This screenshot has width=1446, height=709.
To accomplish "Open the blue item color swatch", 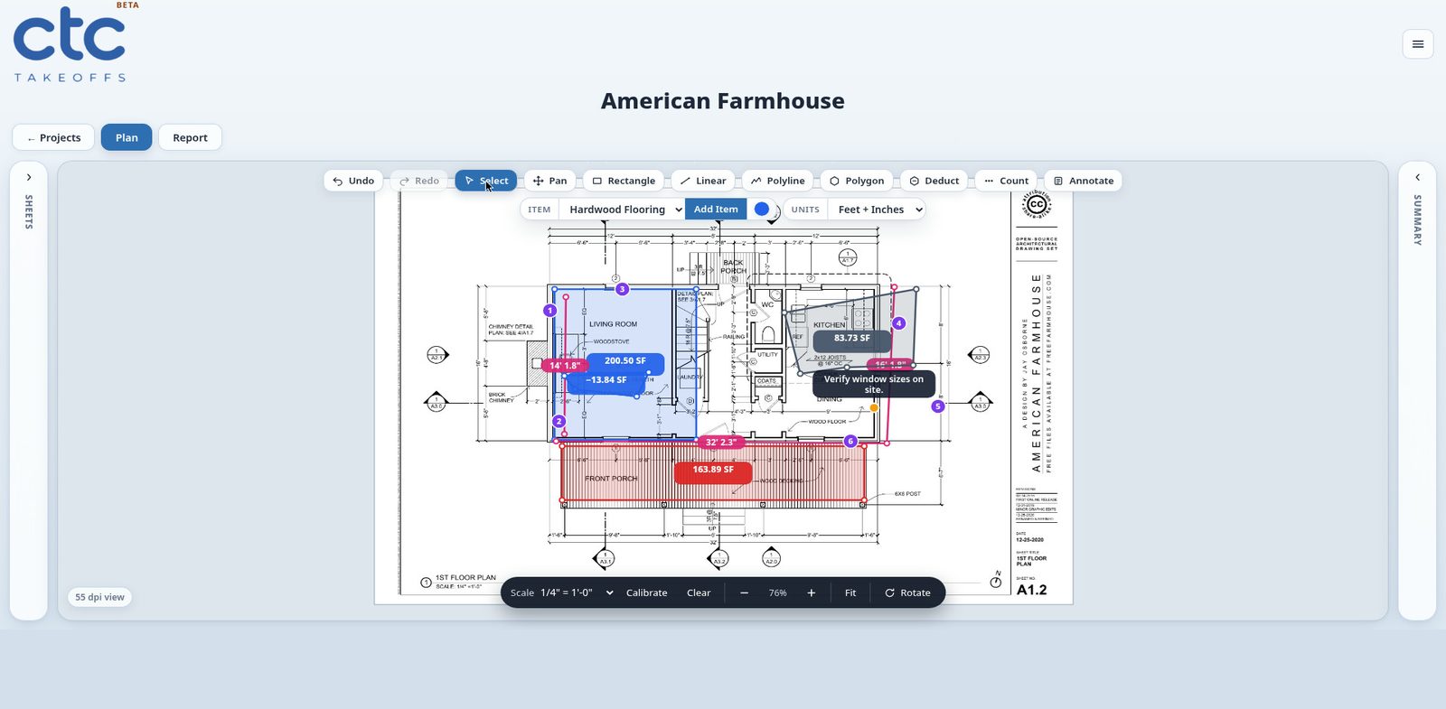I will click(x=762, y=210).
